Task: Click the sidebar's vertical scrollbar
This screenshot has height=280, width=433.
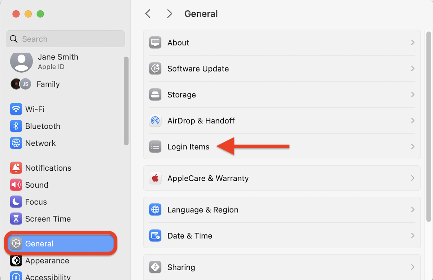Action: coord(126,101)
